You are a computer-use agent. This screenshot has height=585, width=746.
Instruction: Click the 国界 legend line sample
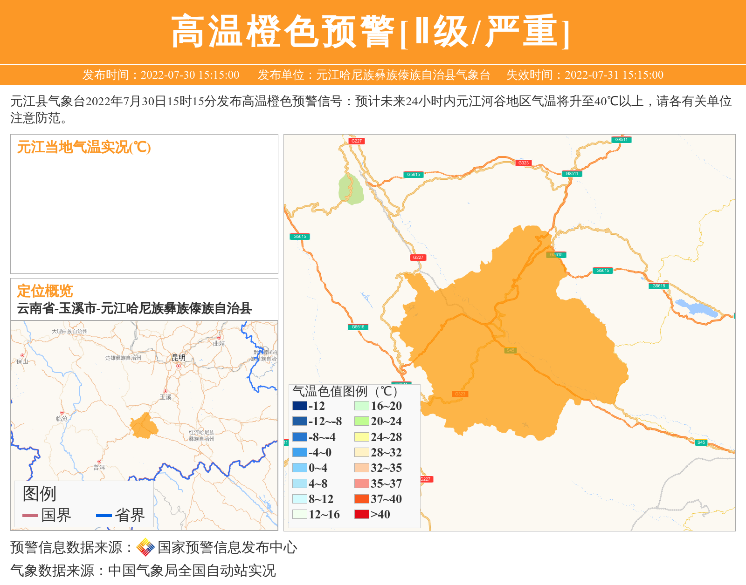(x=30, y=515)
